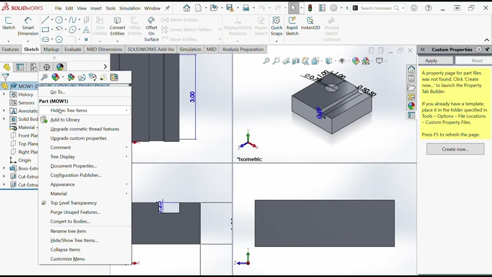Image resolution: width=492 pixels, height=277 pixels.
Task: Click the Save icon
Action: pos(230,8)
